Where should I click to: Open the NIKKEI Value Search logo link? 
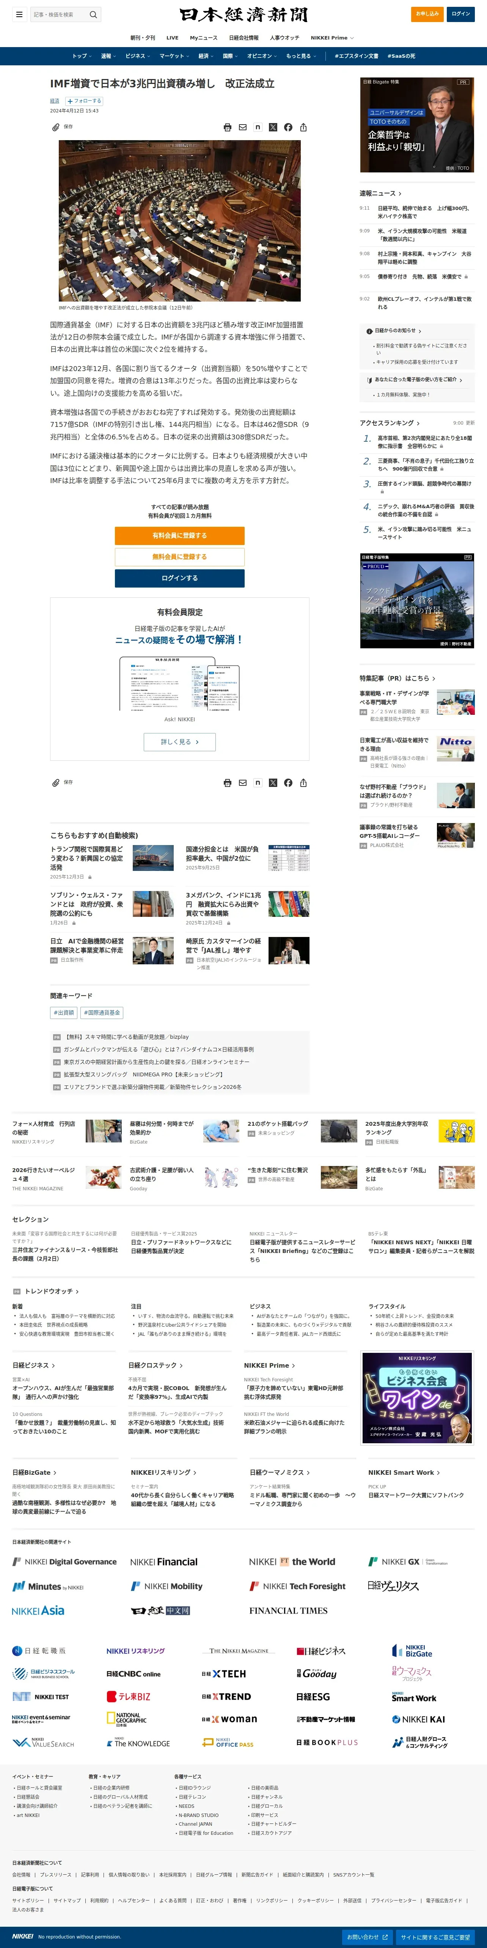click(43, 1742)
